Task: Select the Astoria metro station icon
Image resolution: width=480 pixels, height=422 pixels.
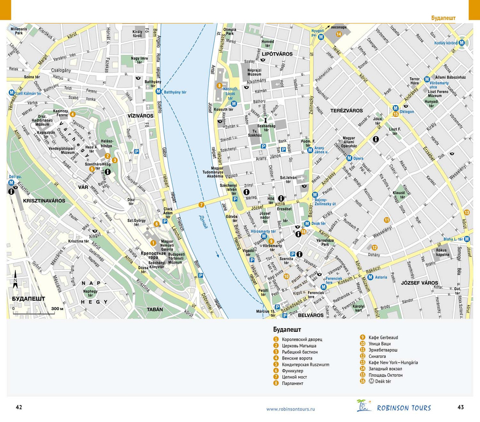Action: (x=370, y=277)
